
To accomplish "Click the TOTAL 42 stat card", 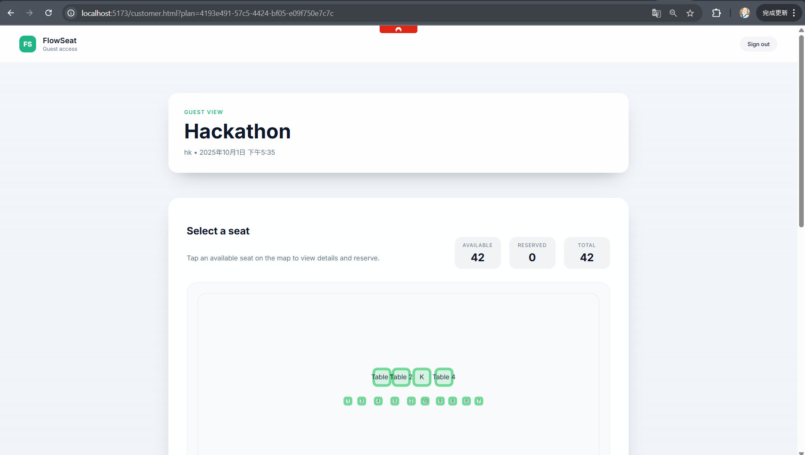I will (587, 253).
